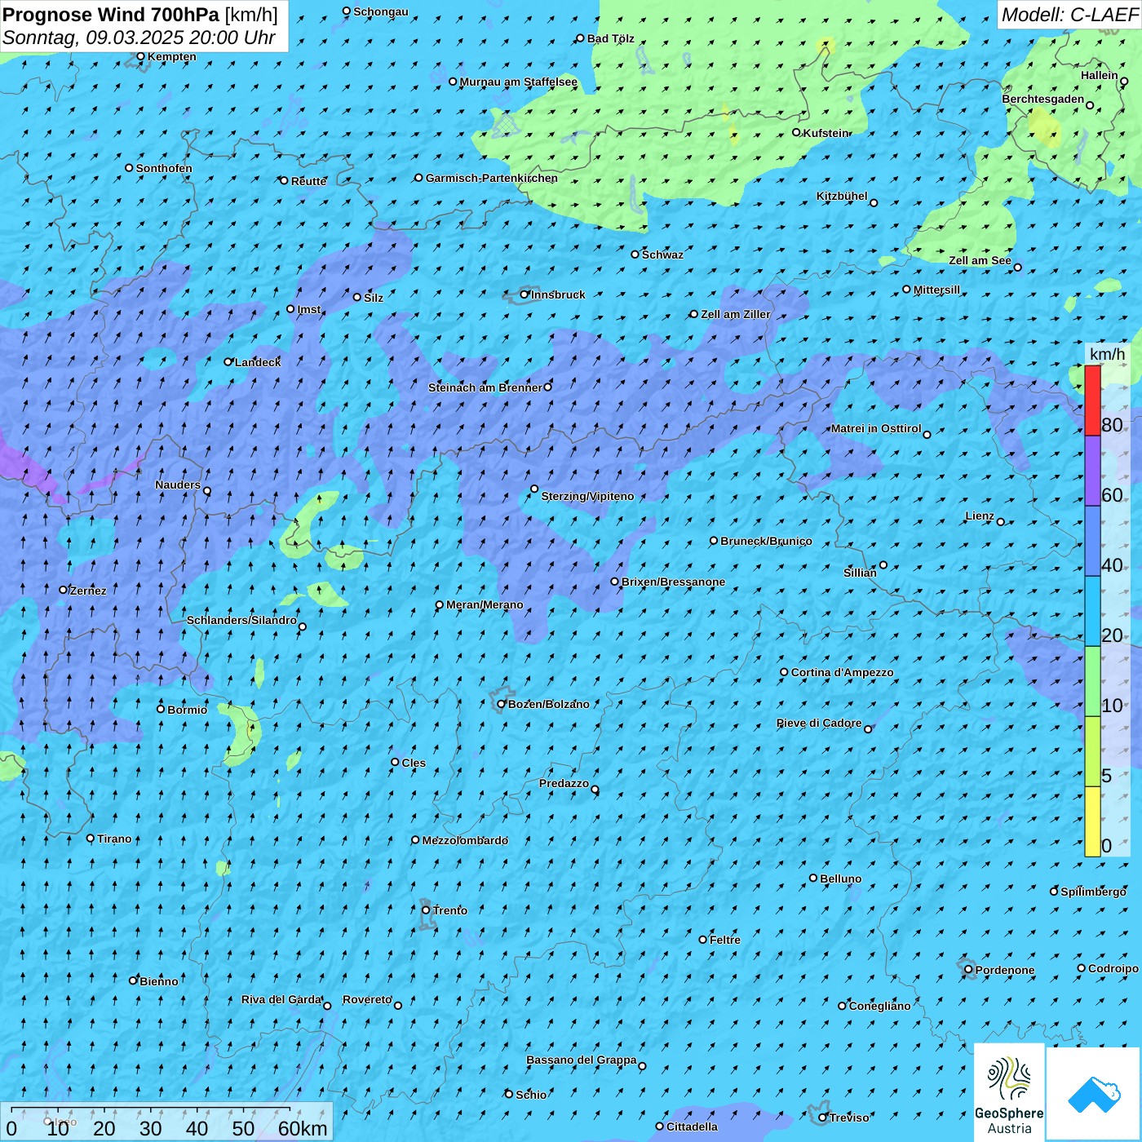Click the Steinach am Brenner label

[485, 387]
